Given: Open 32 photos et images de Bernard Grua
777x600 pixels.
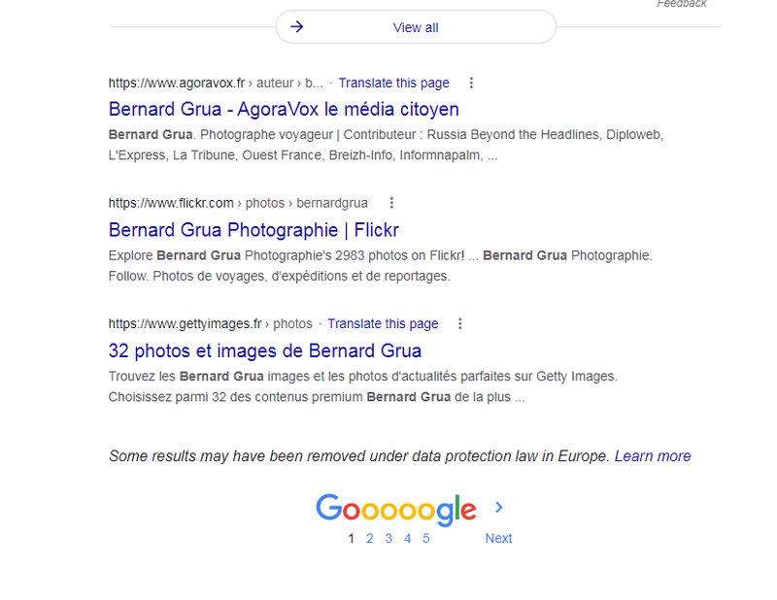Looking at the screenshot, I should [264, 350].
